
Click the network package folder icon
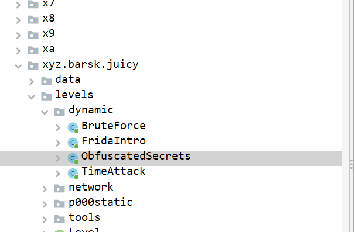point(60,188)
